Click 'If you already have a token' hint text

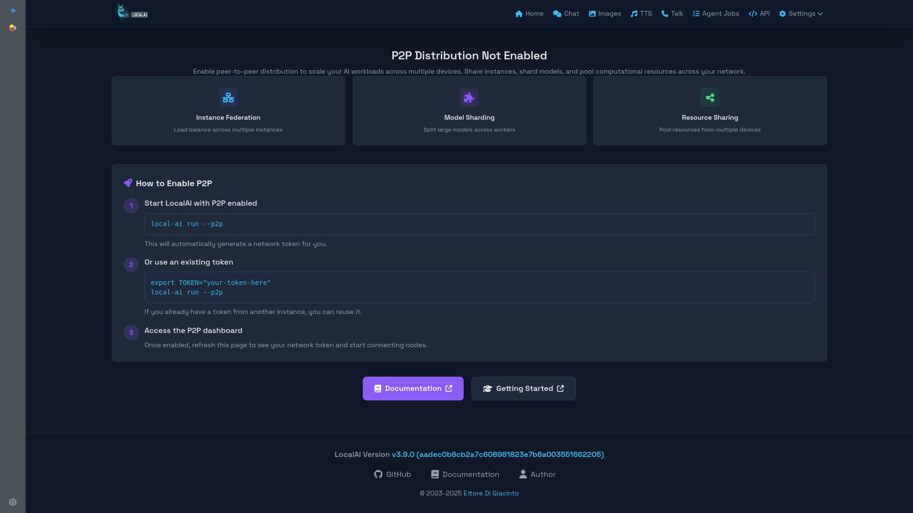pyautogui.click(x=253, y=312)
